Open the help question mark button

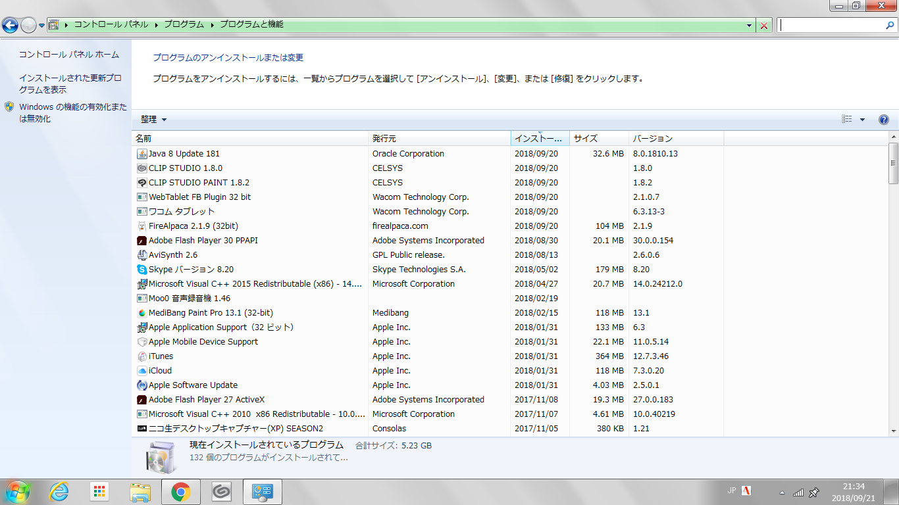(x=884, y=120)
